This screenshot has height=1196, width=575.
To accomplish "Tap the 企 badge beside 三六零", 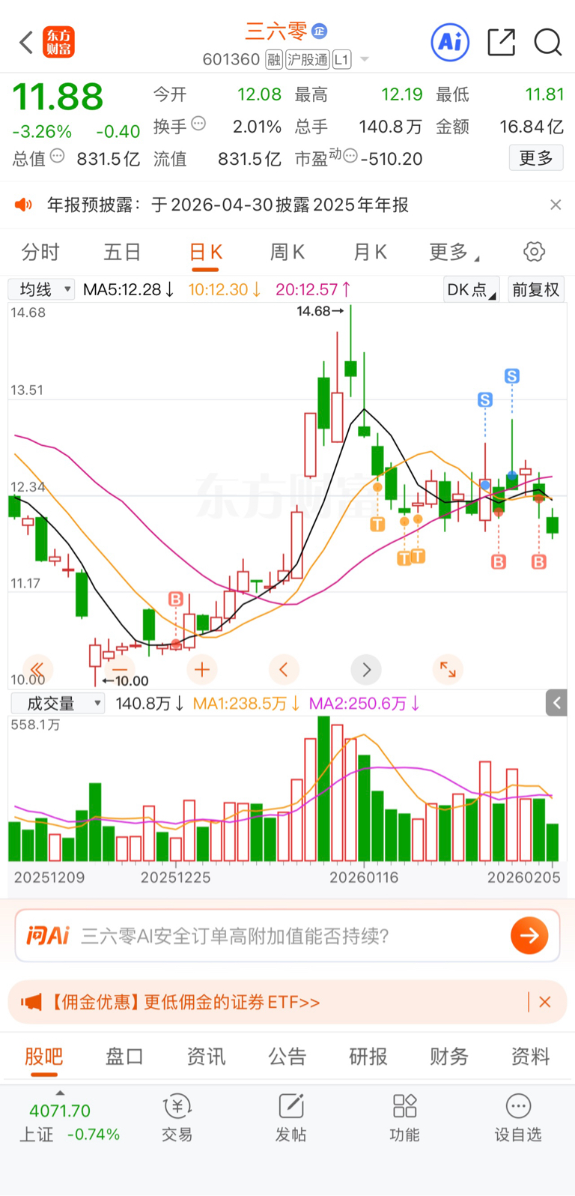I will pyautogui.click(x=320, y=31).
